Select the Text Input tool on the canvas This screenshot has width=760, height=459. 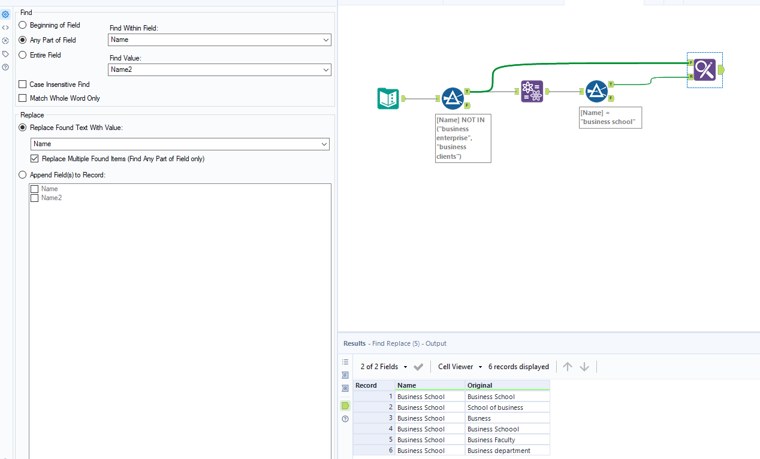(x=388, y=98)
